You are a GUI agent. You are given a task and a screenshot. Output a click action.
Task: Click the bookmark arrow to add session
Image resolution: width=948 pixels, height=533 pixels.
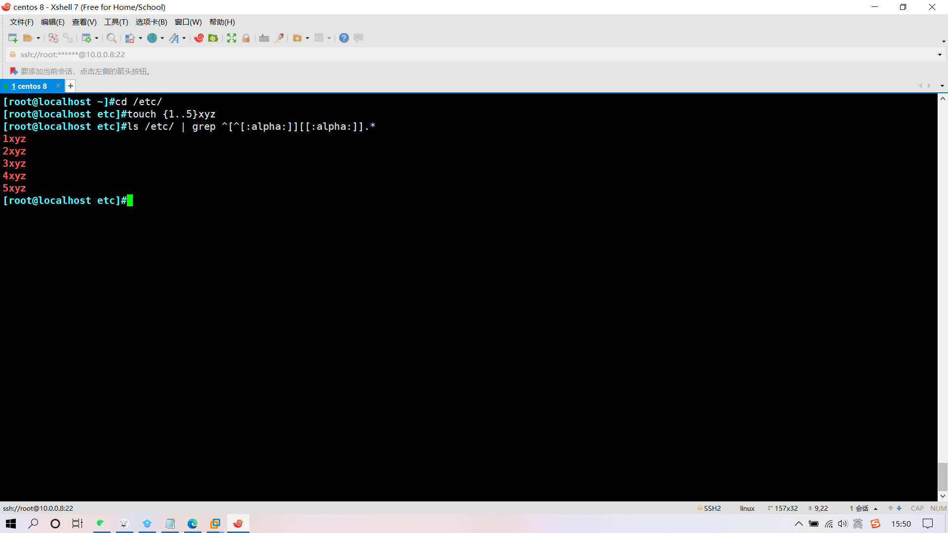(x=14, y=72)
